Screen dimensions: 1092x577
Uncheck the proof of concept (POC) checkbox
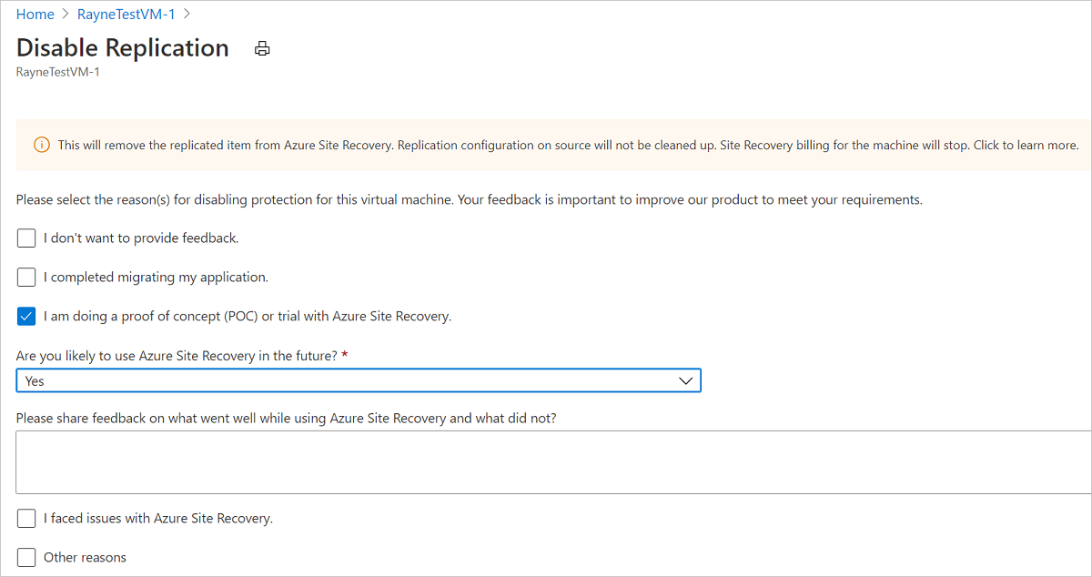coord(26,316)
